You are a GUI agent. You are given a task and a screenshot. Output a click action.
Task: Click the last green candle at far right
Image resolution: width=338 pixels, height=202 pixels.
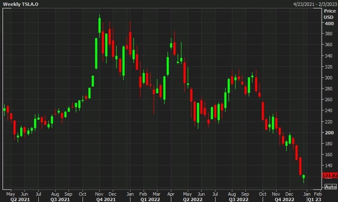[303, 177]
